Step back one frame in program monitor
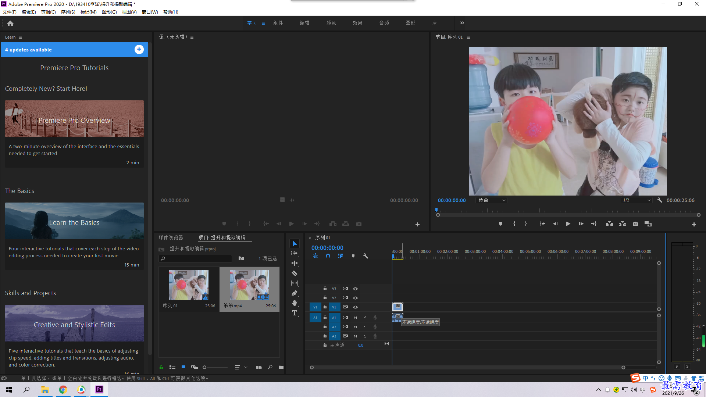The height and width of the screenshot is (397, 706). (x=555, y=224)
